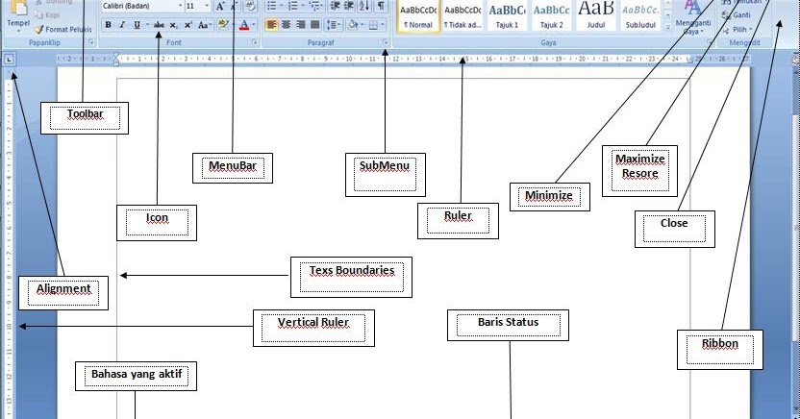Expand the Paragraf dialog launcher

click(x=385, y=43)
